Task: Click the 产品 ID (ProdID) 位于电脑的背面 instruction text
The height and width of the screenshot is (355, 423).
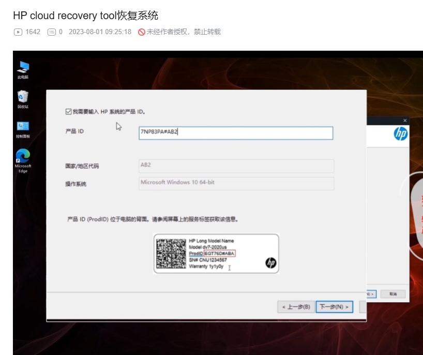Action: coord(153,219)
